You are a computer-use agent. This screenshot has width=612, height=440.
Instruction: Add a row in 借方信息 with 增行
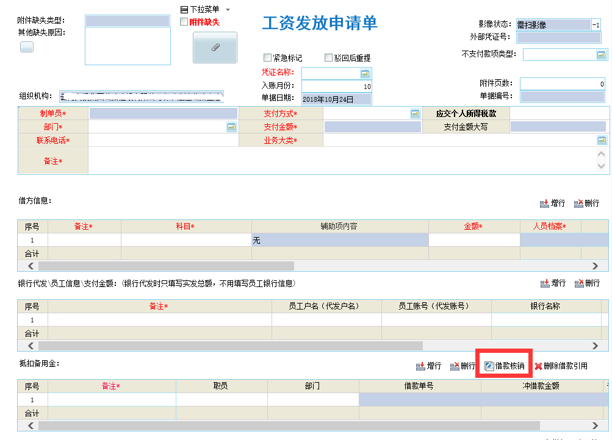(x=552, y=204)
